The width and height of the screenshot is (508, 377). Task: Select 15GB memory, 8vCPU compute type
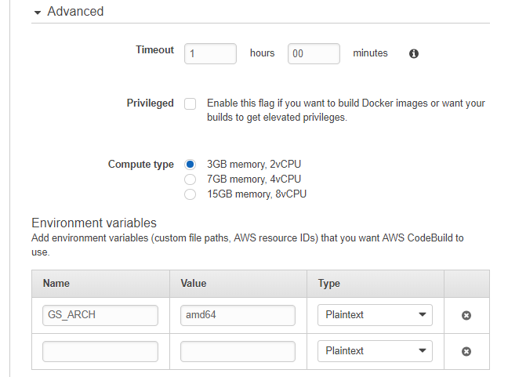click(190, 194)
